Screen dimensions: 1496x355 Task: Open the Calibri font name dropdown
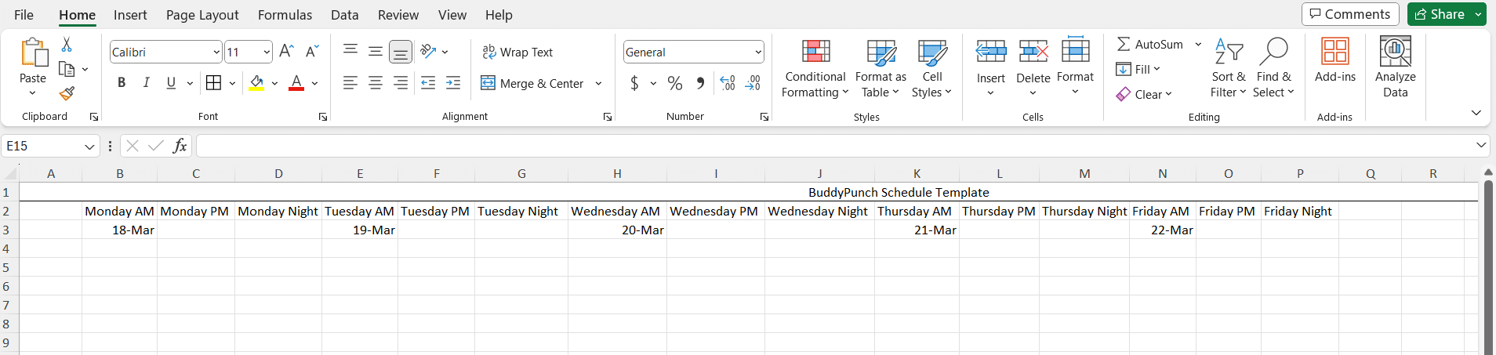pos(216,53)
